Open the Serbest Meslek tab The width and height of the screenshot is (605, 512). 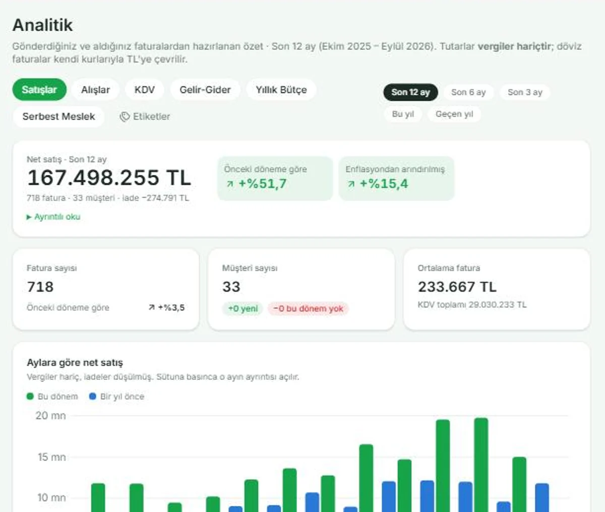(x=58, y=116)
